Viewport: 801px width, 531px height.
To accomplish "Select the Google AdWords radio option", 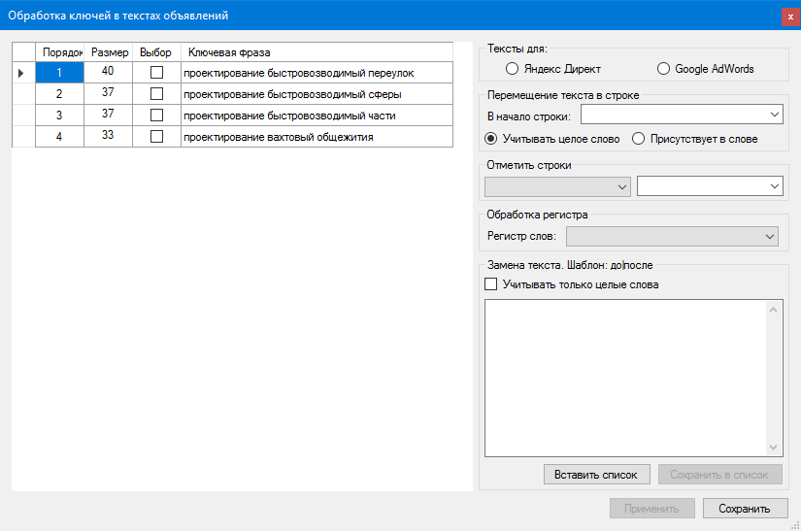I will coord(664,69).
